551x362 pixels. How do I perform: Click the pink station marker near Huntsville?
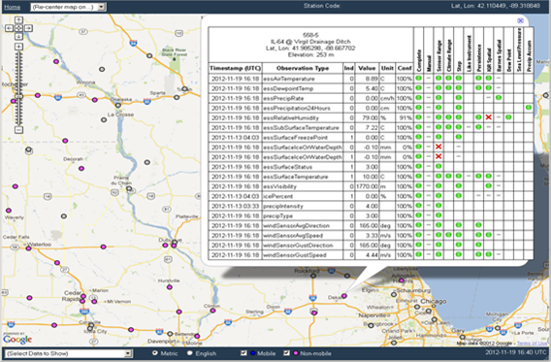[x=170, y=287]
